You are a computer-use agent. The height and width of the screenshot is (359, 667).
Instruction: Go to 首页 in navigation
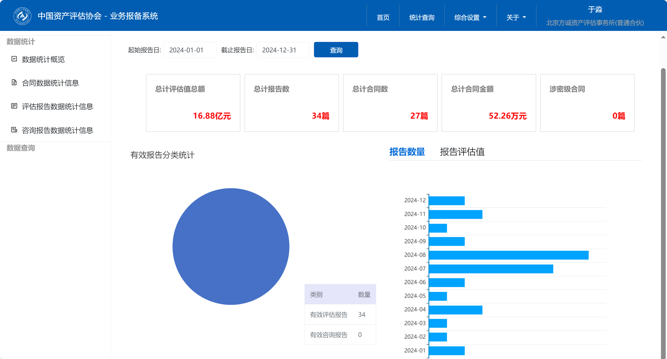point(383,18)
